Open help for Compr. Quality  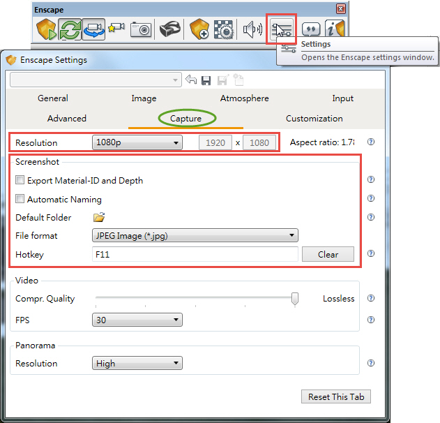tap(371, 298)
